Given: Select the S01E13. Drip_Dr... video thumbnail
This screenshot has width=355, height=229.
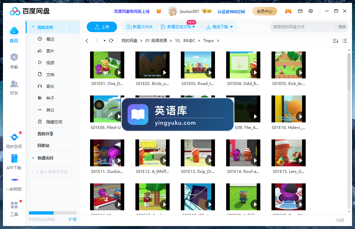Looking at the screenshot, I should coord(198,153).
